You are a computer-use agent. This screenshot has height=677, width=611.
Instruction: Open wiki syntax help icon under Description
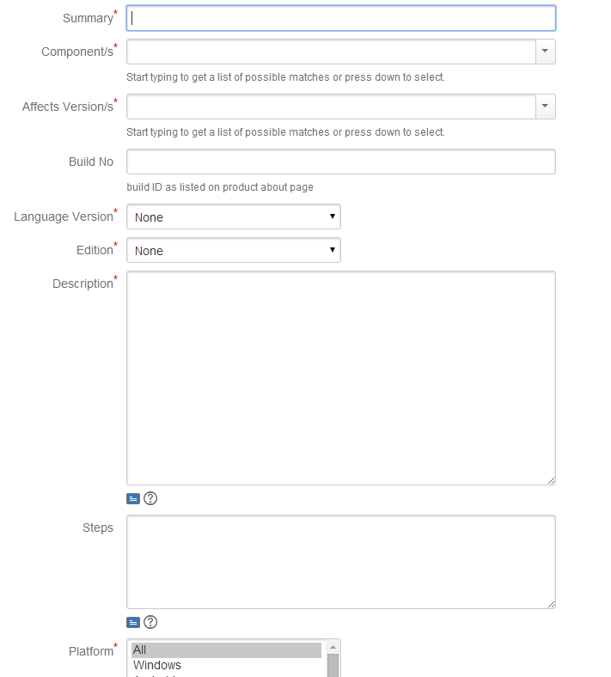coord(150,498)
